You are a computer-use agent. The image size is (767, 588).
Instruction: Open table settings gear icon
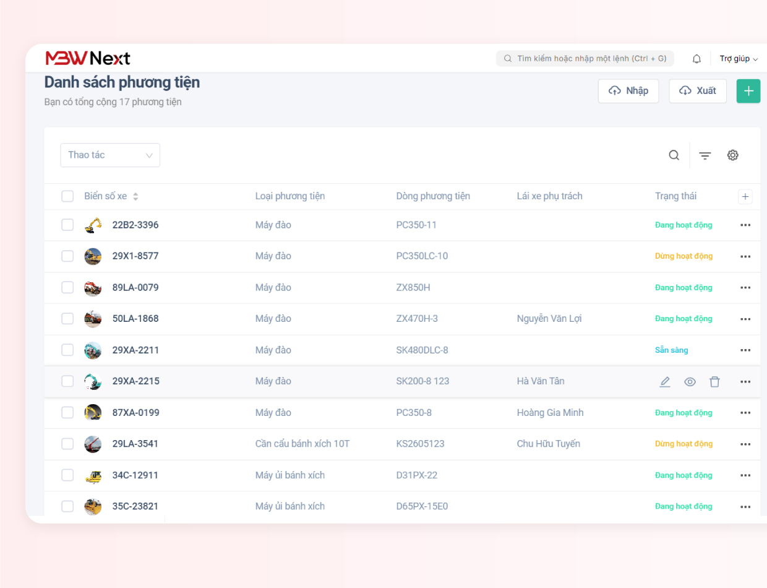(733, 155)
